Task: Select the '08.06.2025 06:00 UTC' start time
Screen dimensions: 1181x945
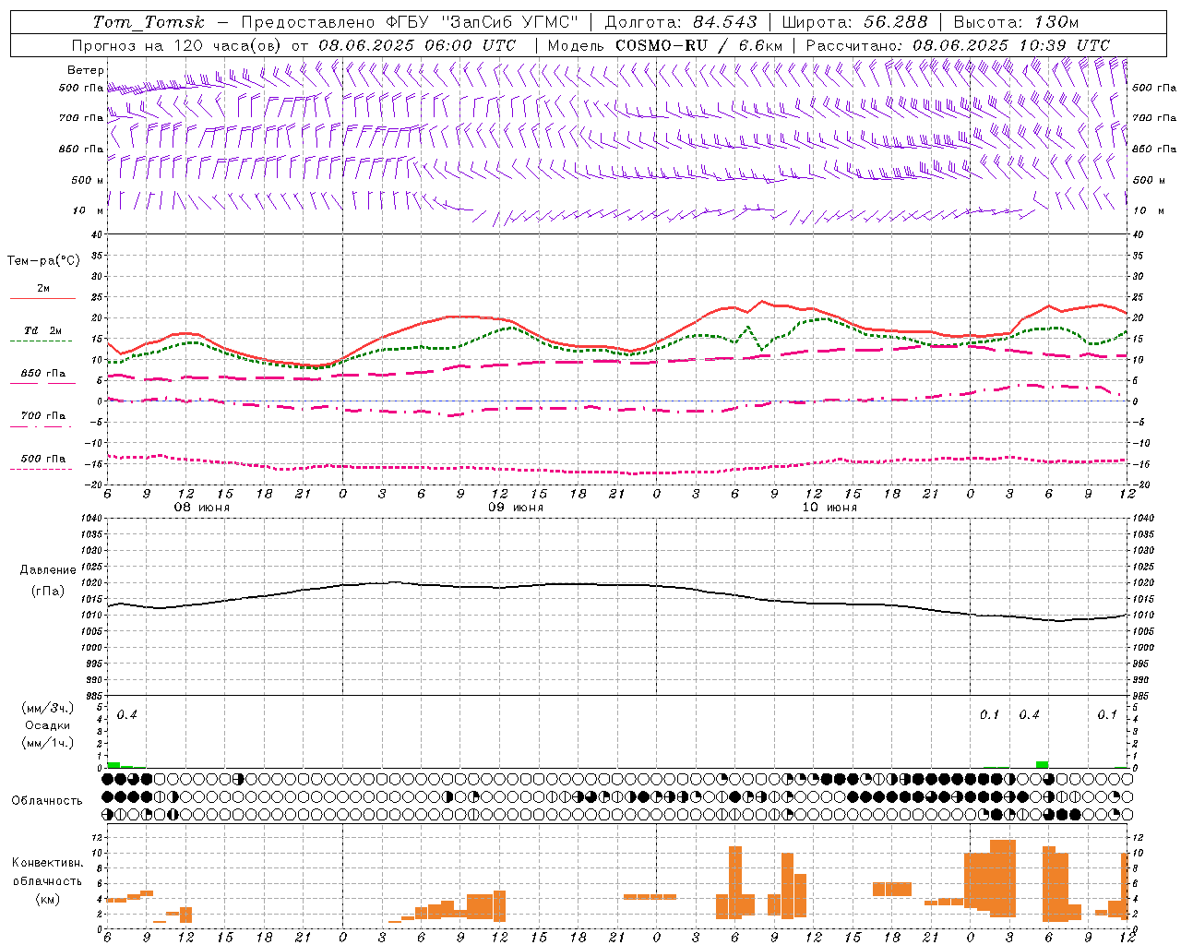Action: (x=417, y=45)
